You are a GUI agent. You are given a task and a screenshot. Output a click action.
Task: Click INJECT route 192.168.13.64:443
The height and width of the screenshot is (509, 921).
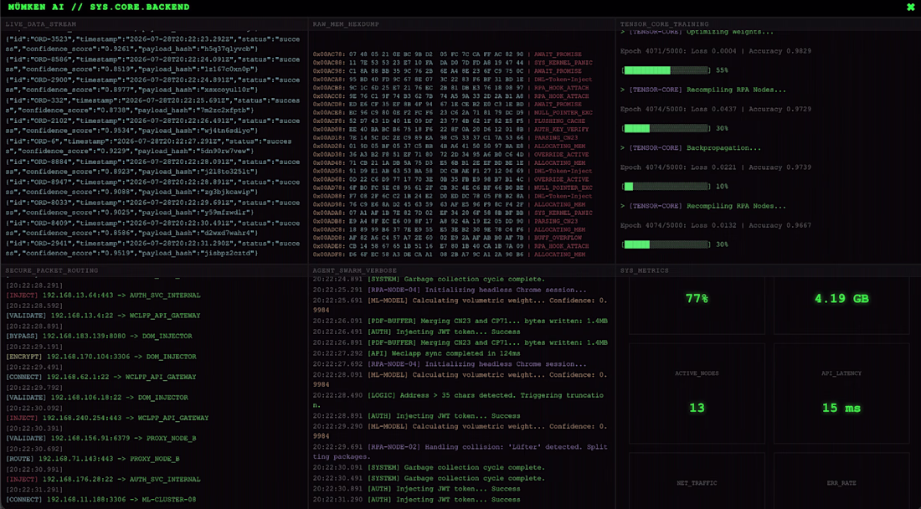pyautogui.click(x=103, y=296)
